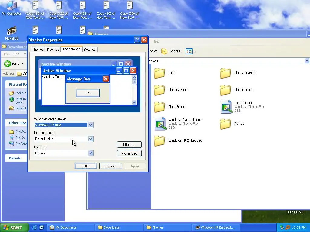Switch to Windows XP Embedd... taskbar button
The image size is (310, 232).
[216, 227]
